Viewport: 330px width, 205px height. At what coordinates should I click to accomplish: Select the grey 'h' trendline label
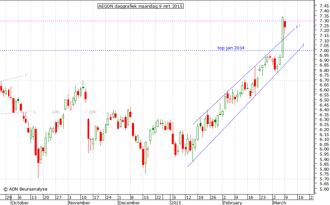pyautogui.click(x=34, y=113)
